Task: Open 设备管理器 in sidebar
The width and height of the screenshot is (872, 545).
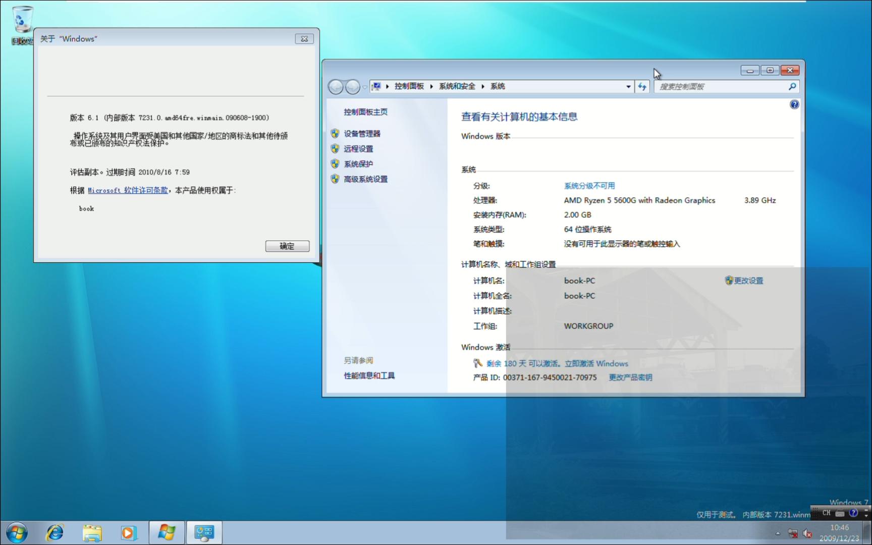Action: point(362,134)
